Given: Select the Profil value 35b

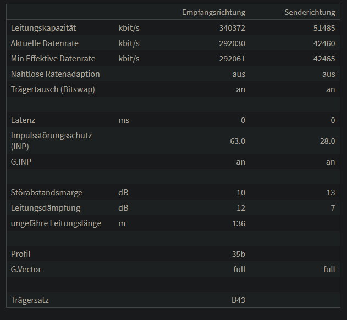Looking at the screenshot, I should (239, 254).
